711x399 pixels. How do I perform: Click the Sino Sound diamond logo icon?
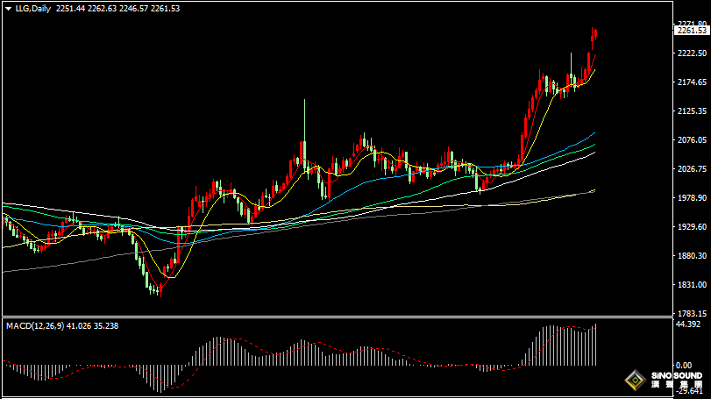click(x=631, y=381)
